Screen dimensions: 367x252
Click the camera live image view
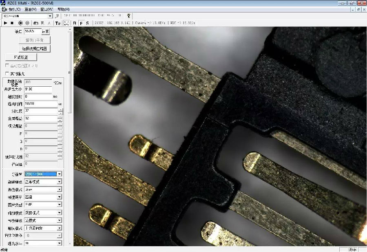point(220,136)
